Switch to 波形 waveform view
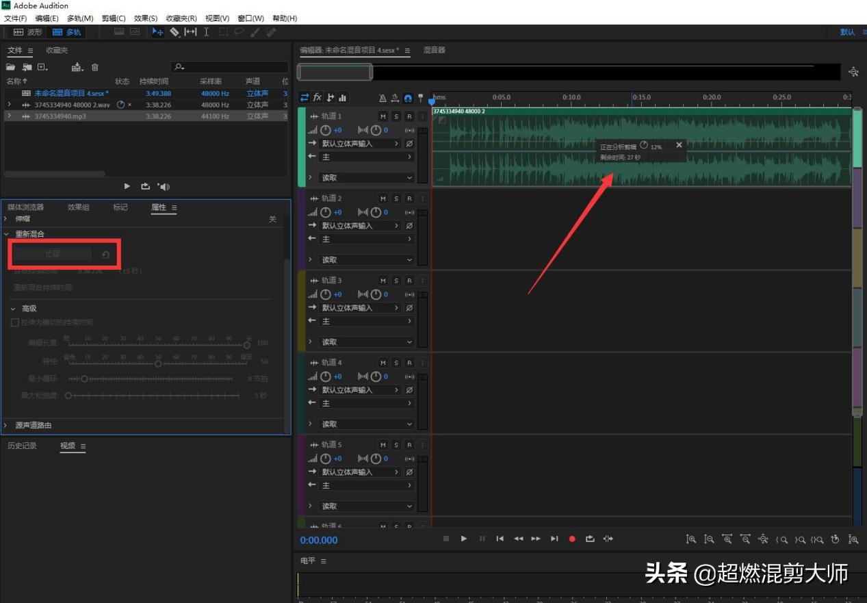The width and height of the screenshot is (867, 603). (29, 32)
